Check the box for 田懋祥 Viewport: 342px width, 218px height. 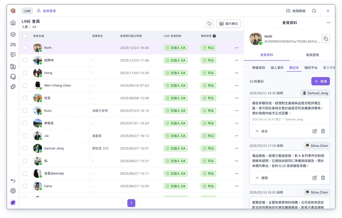point(25,60)
